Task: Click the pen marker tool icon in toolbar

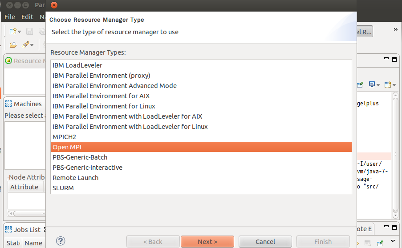Action: 25,44
